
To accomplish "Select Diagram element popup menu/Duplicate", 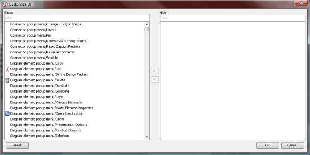I will point(40,86).
